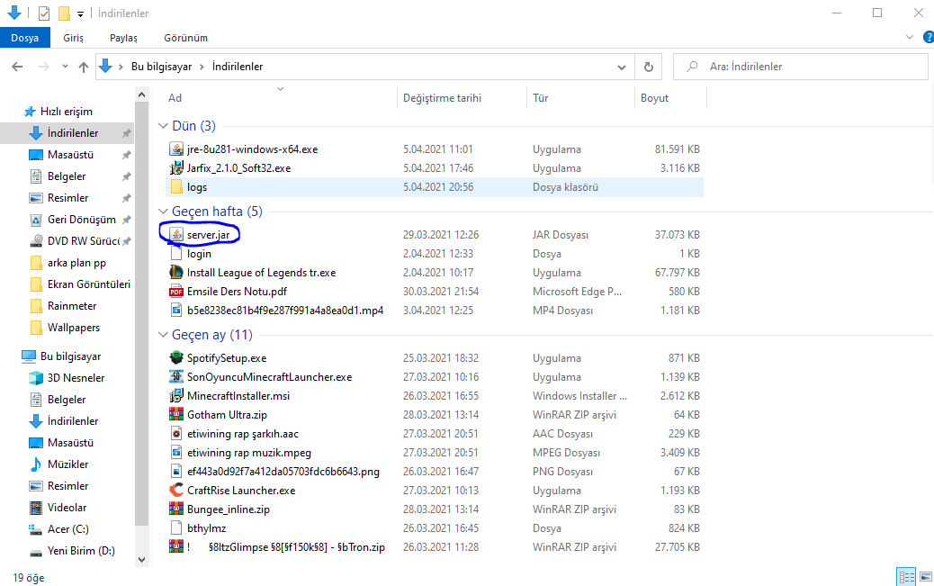The height and width of the screenshot is (586, 934).
Task: Click the MinecraftInstaller.msi icon
Action: [x=176, y=396]
